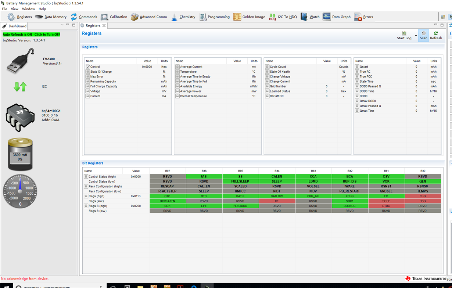452x288 pixels.
Task: Open the Errors view
Action: pos(363,17)
